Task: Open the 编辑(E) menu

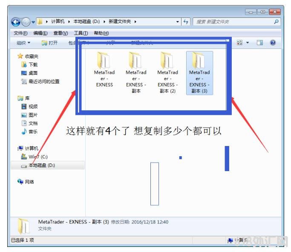Action: (x=40, y=33)
